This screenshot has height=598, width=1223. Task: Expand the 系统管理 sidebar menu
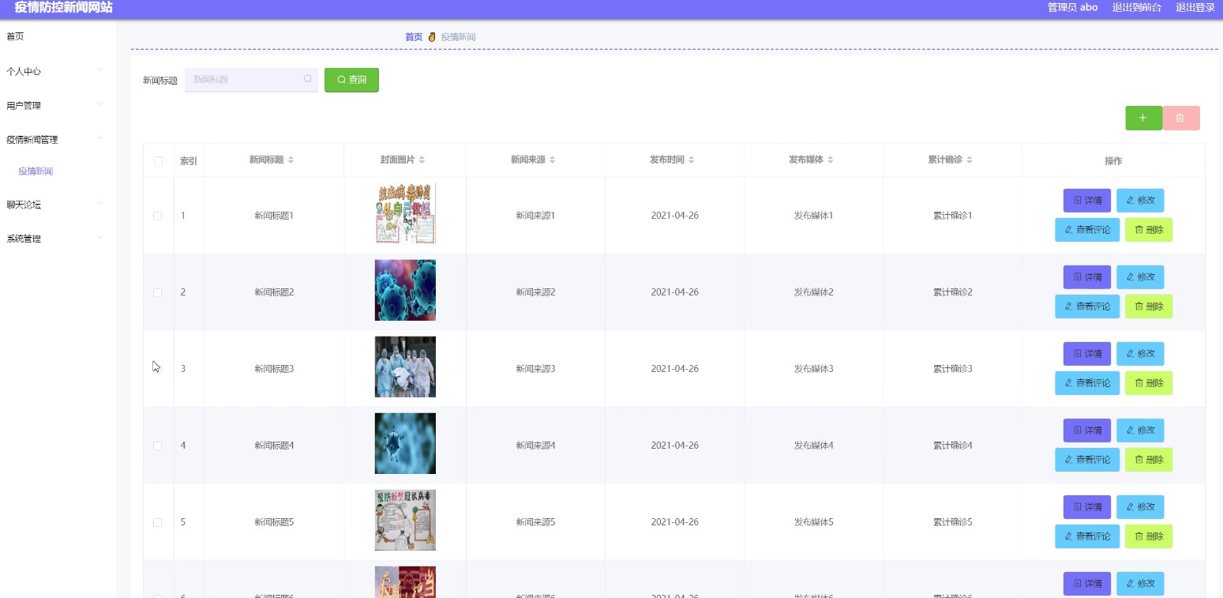click(x=58, y=239)
